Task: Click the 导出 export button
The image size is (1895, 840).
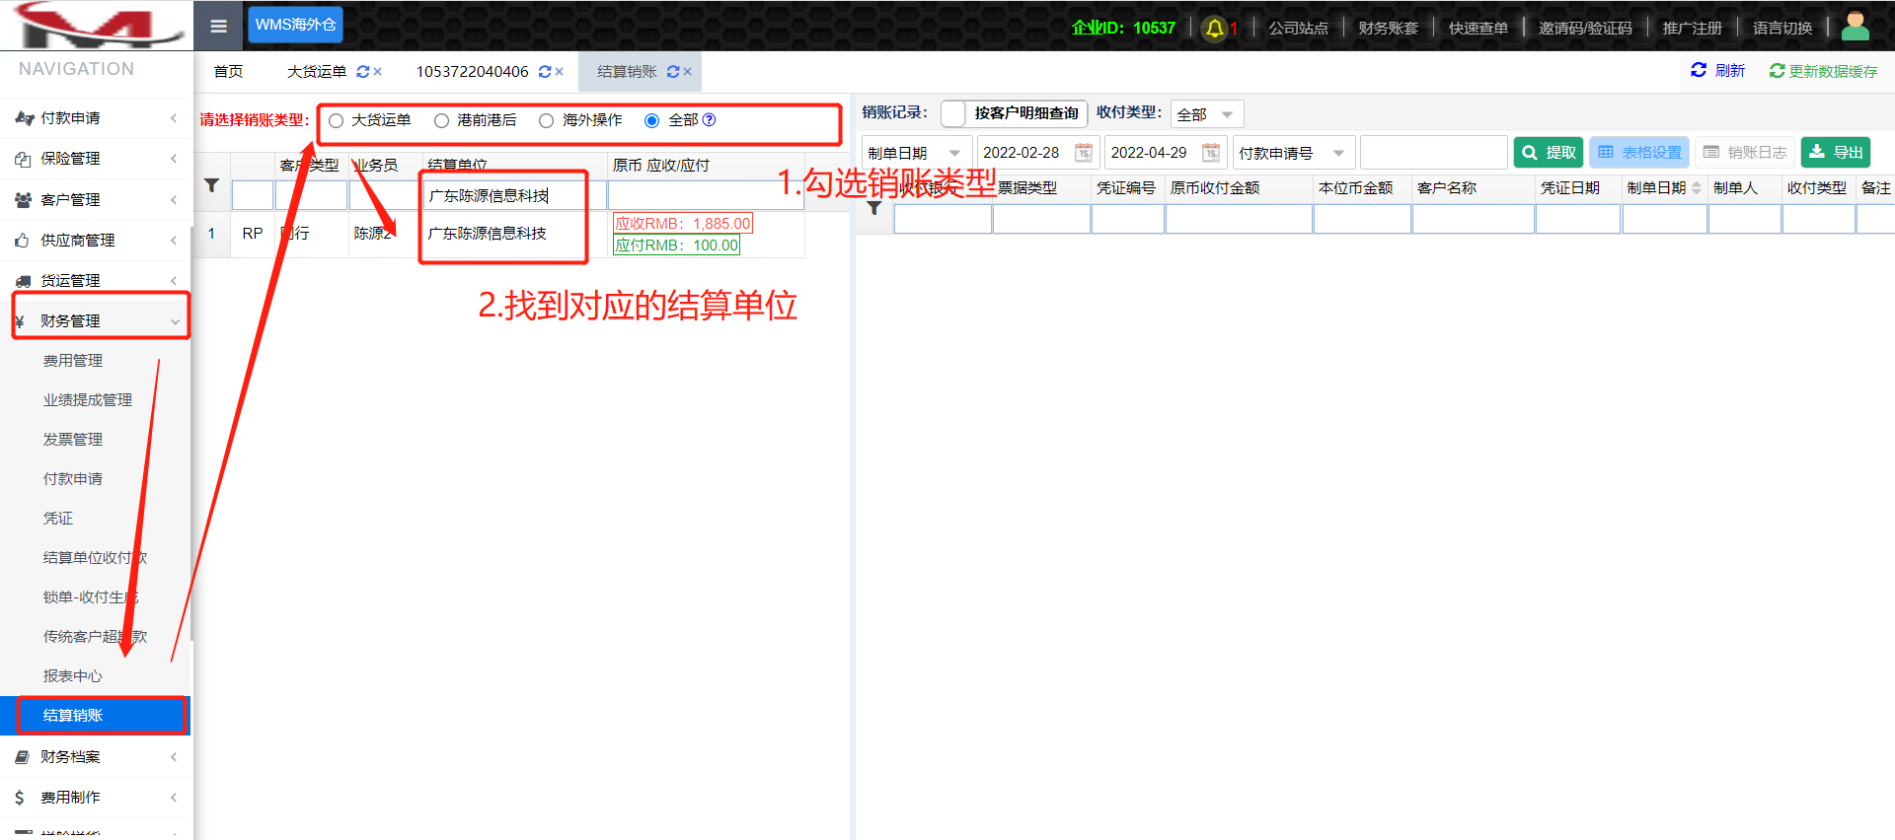Action: coord(1836,153)
